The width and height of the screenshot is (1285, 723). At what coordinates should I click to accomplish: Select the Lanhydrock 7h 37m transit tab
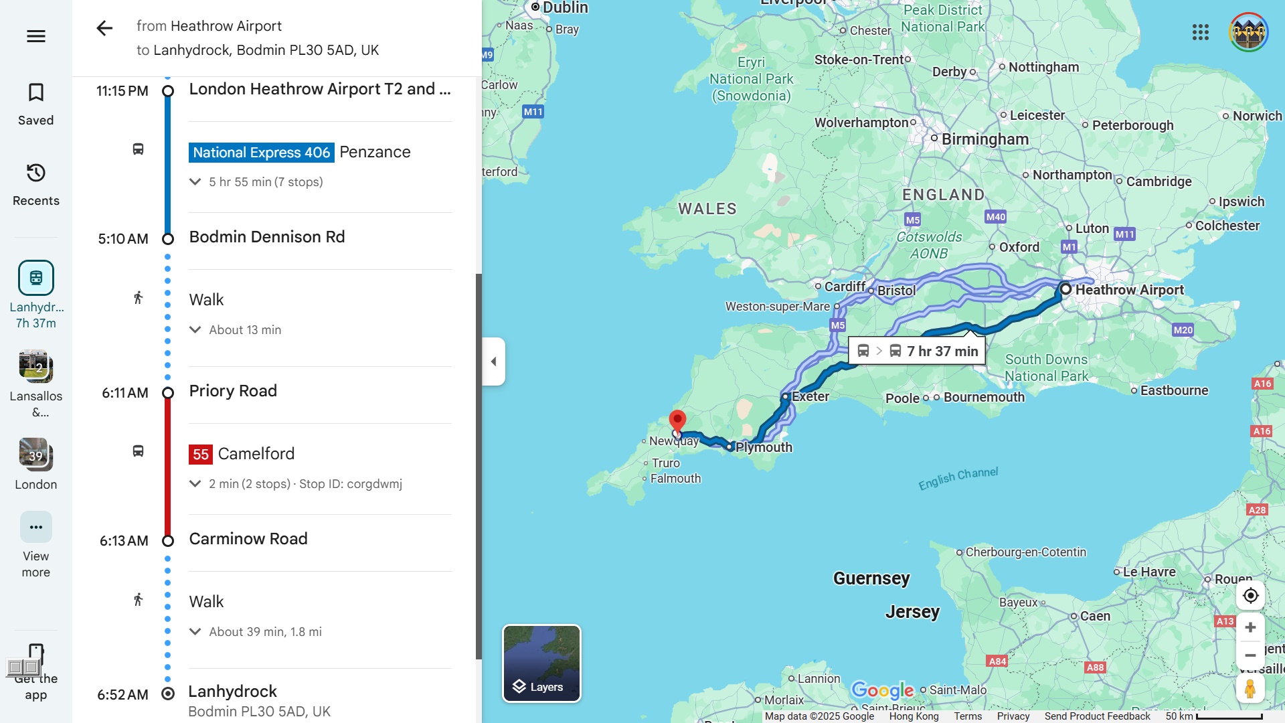click(x=36, y=278)
